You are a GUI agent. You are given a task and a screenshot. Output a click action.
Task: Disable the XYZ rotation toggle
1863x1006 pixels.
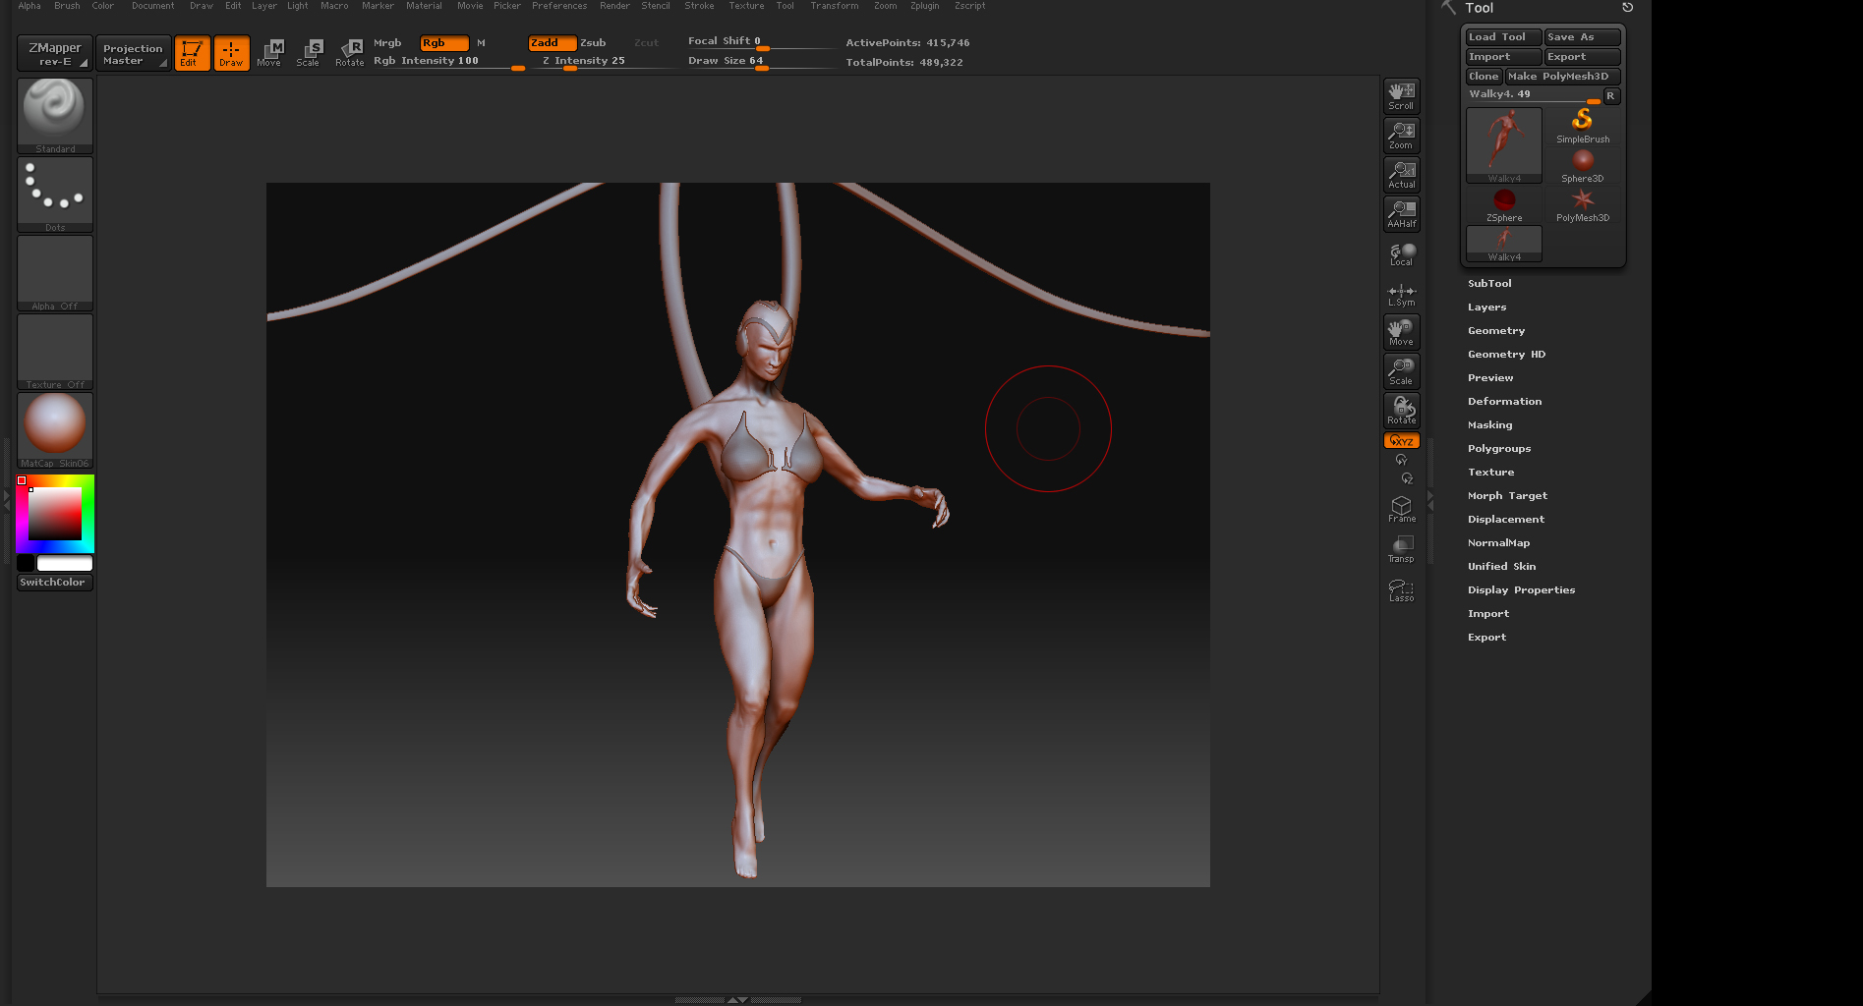[x=1401, y=441]
